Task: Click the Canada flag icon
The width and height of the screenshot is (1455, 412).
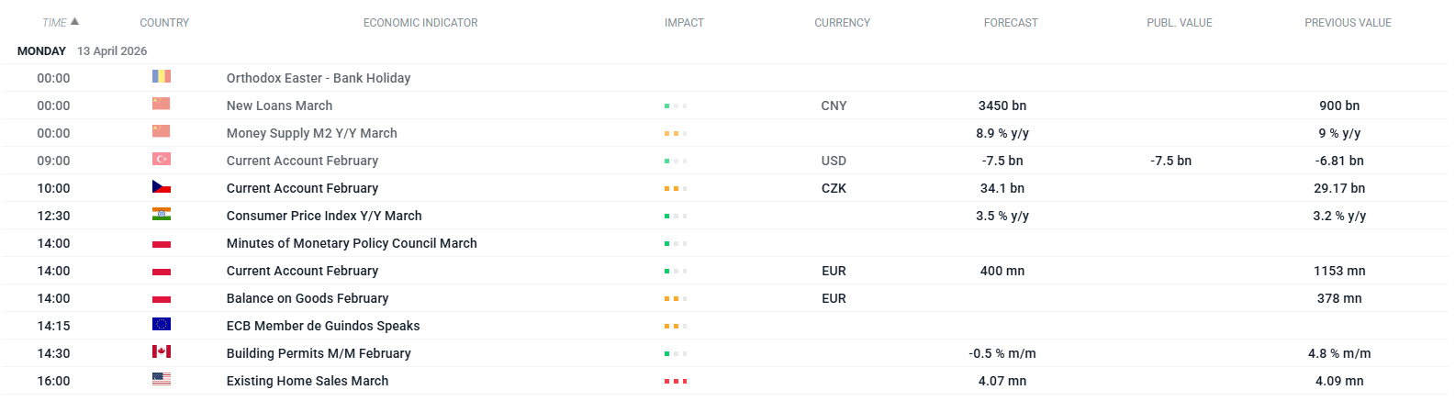Action: pos(162,352)
